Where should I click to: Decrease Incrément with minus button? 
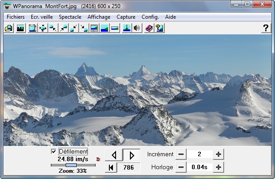point(181,154)
